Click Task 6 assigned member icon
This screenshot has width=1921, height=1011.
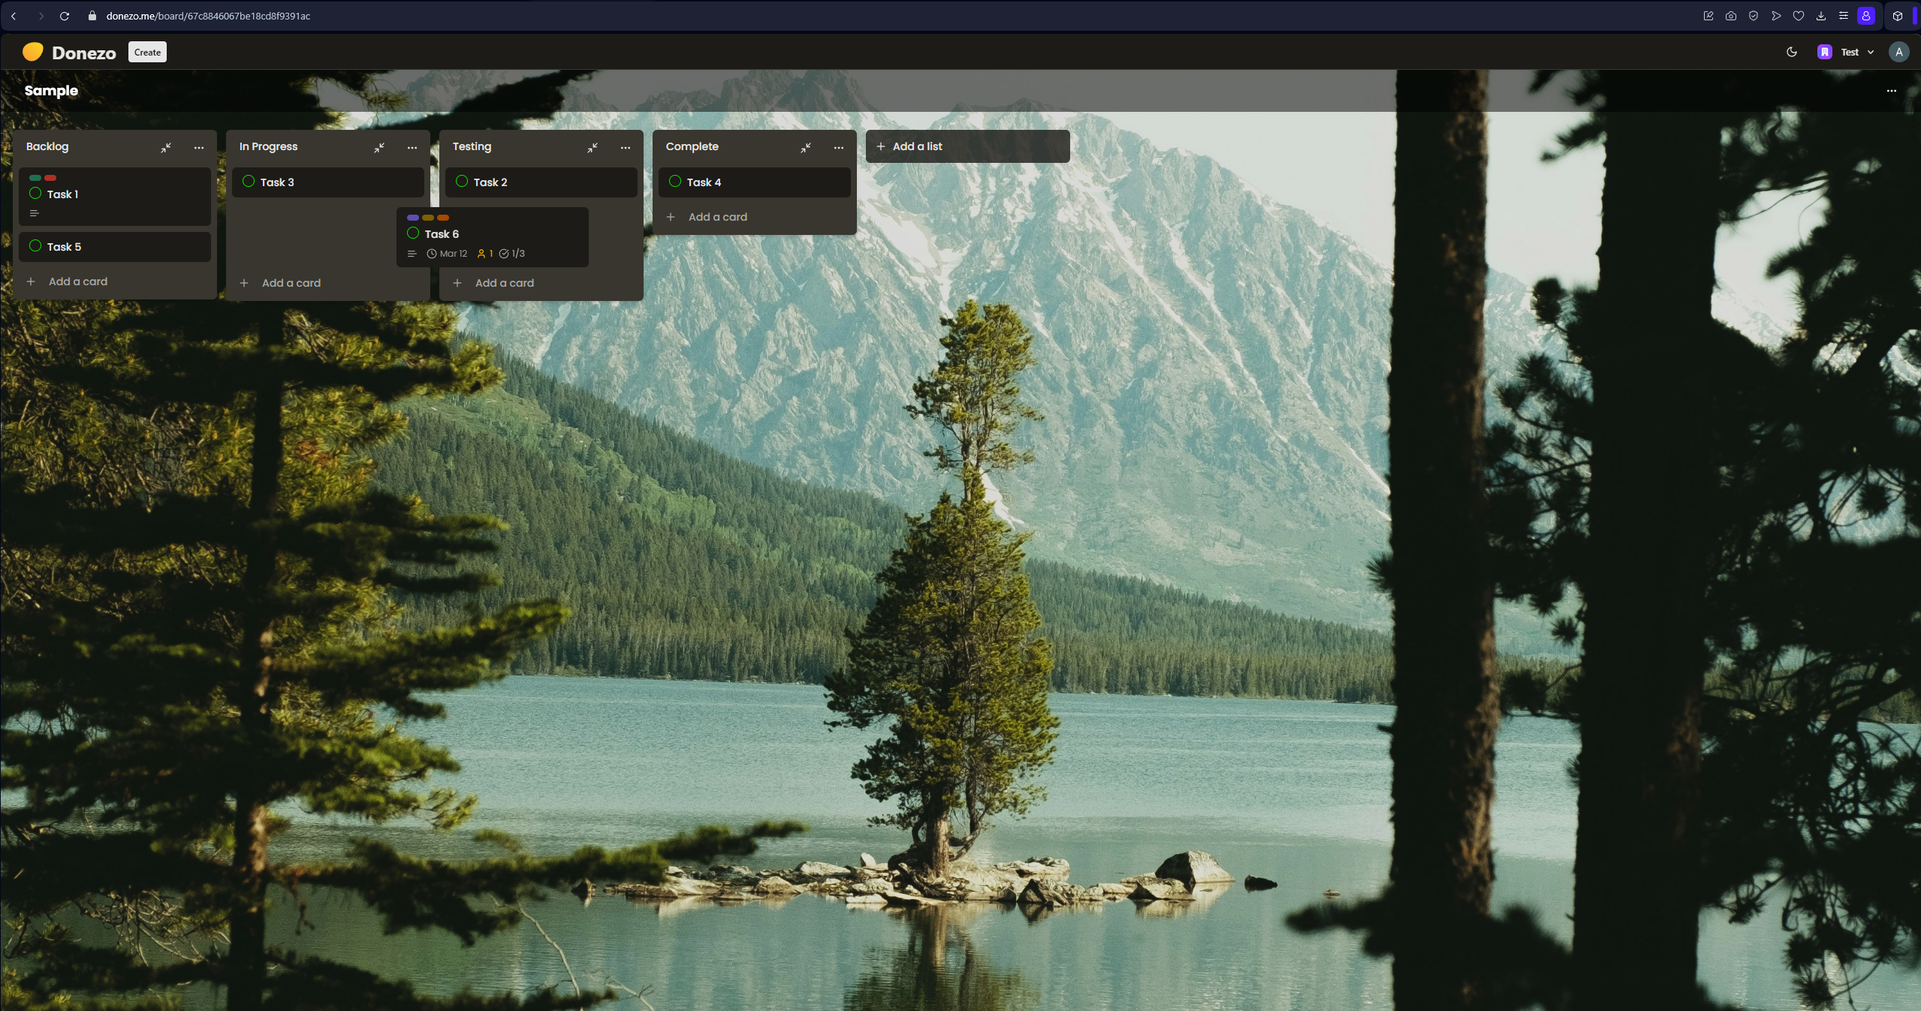point(481,254)
